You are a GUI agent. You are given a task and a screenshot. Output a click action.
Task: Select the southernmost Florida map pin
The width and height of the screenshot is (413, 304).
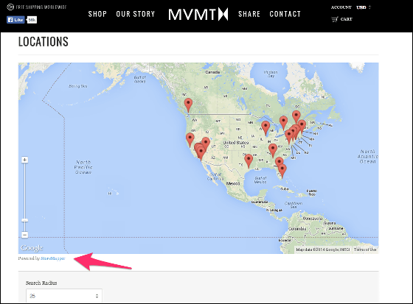click(x=282, y=172)
